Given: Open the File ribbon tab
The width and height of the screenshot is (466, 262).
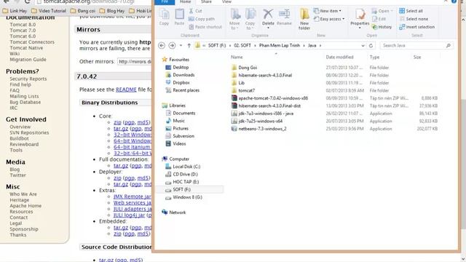Looking at the screenshot, I should pyautogui.click(x=165, y=1).
